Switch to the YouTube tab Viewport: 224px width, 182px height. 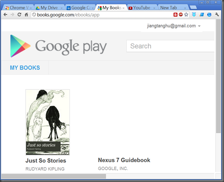click(142, 8)
